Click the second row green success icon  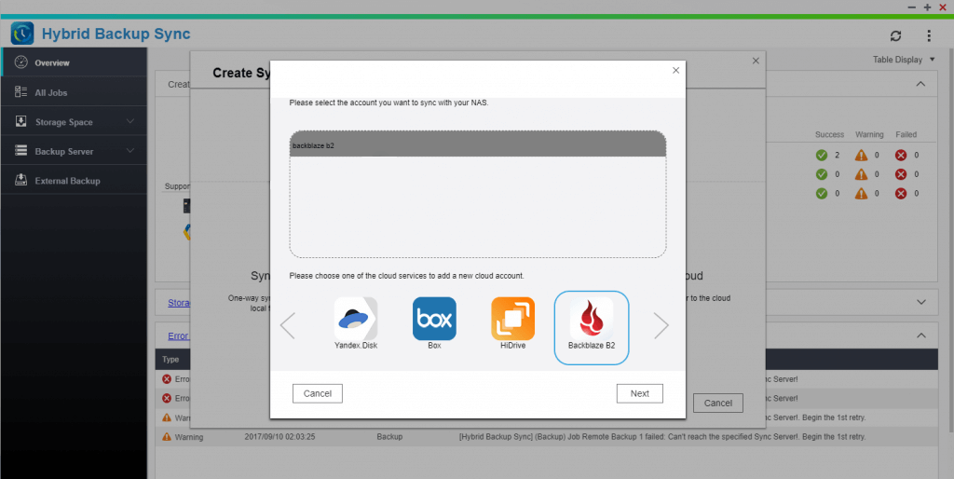[822, 174]
